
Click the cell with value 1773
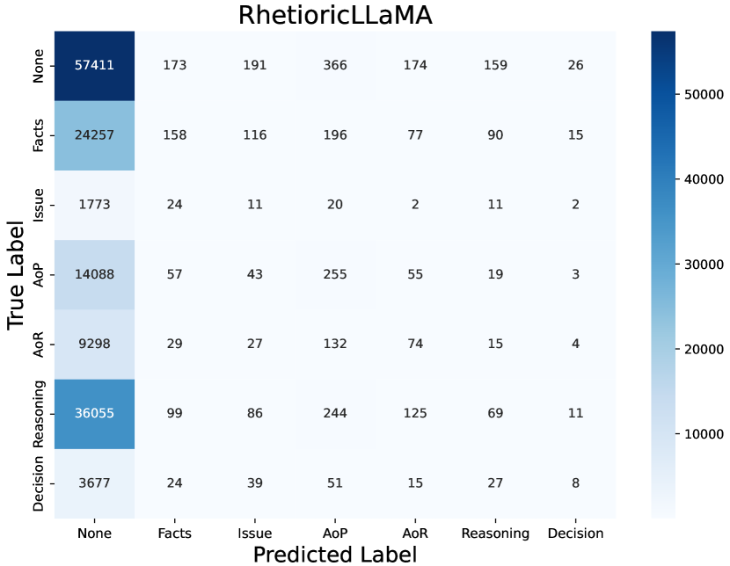[94, 205]
